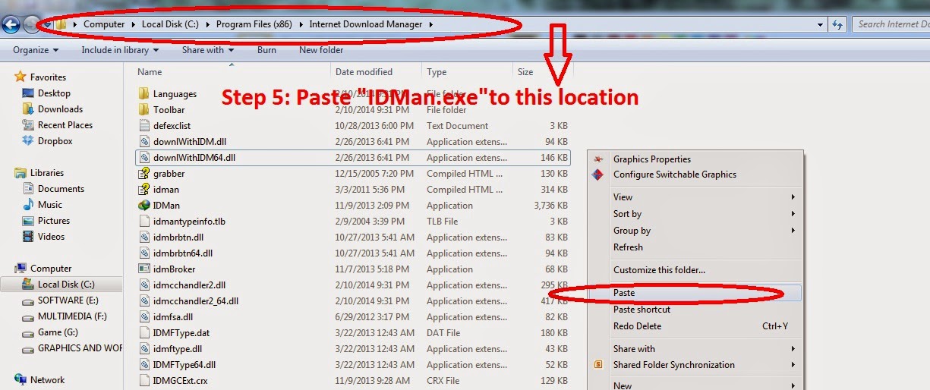This screenshot has width=930, height=390.
Task: Open the Dropbox icon in Favorites
Action: pos(28,141)
